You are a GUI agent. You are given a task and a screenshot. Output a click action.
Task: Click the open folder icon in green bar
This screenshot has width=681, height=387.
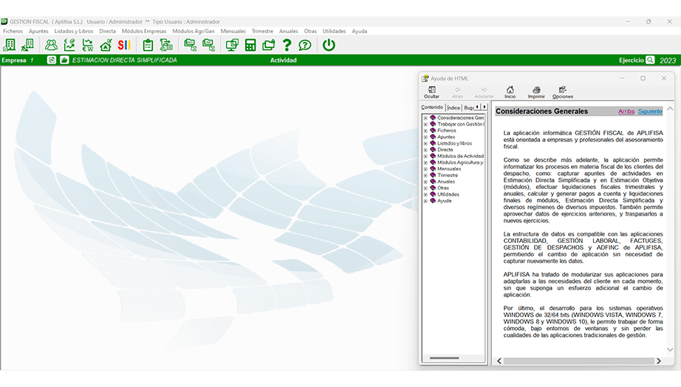pyautogui.click(x=64, y=60)
